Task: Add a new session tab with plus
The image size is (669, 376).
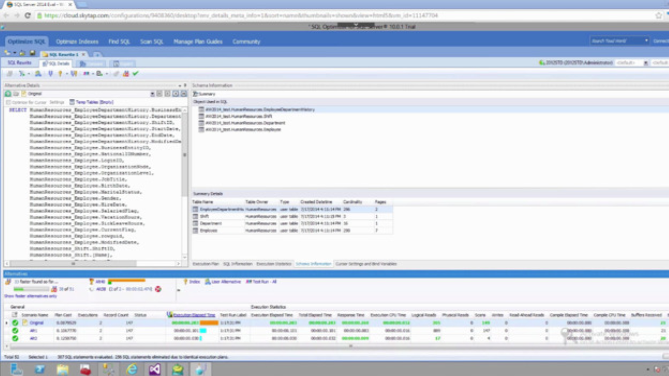Action: [x=97, y=54]
